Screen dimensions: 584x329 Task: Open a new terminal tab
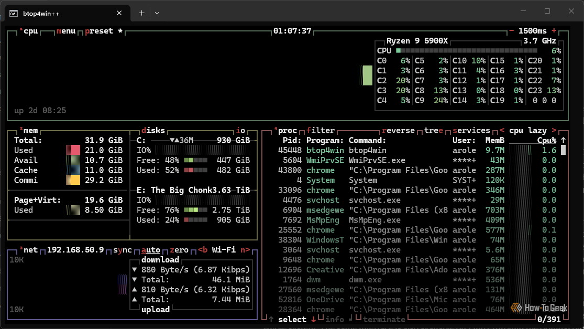click(141, 13)
